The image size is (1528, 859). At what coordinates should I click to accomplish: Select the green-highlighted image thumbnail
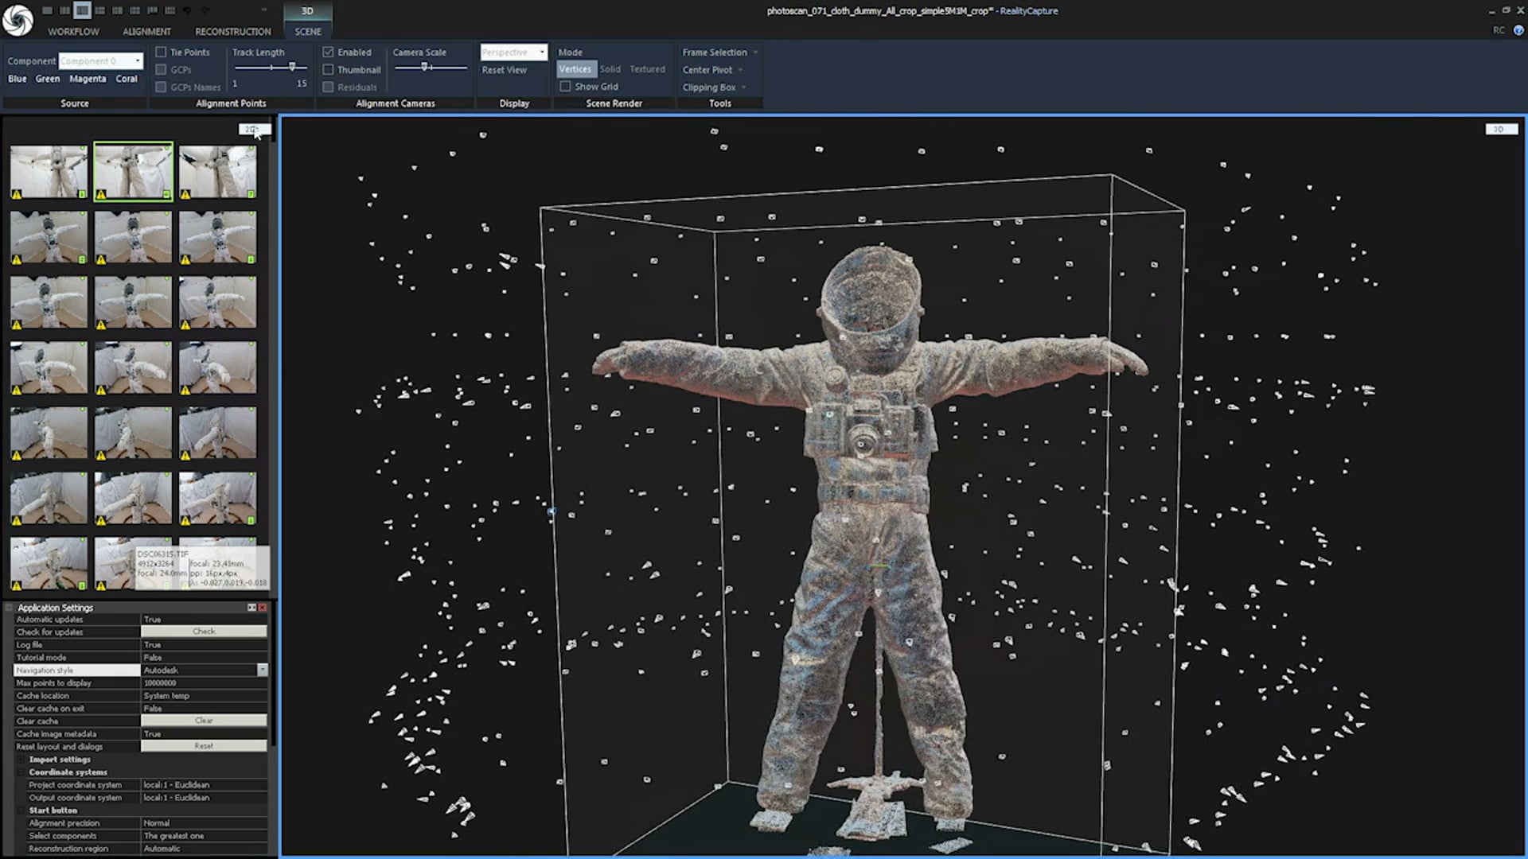pos(133,171)
